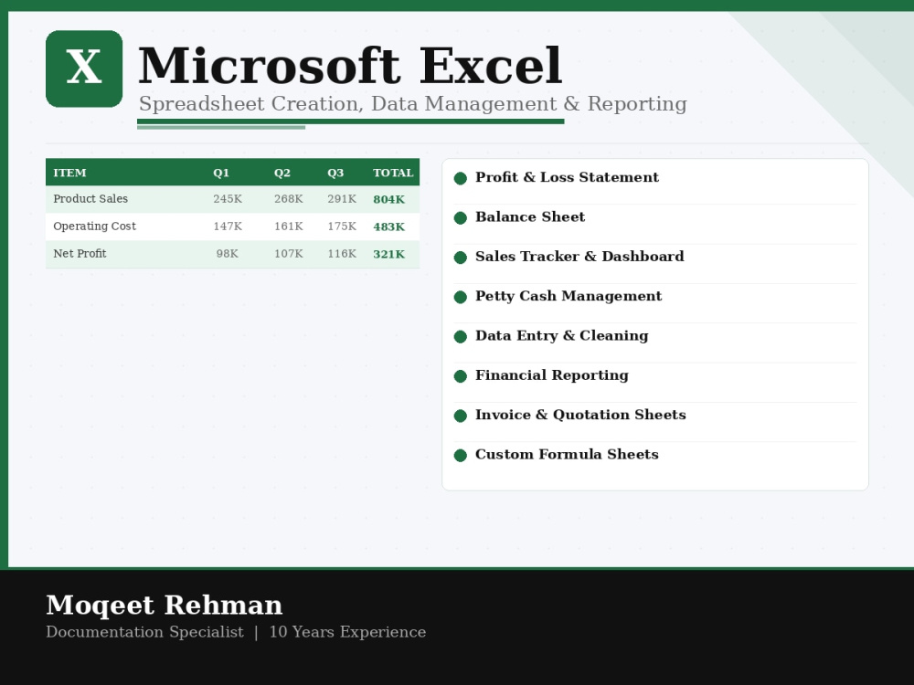Click the 804K total cell
The width and height of the screenshot is (914, 685).
click(x=388, y=199)
